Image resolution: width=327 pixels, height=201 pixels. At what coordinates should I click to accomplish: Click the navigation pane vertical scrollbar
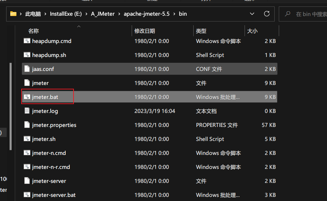coord(10,106)
